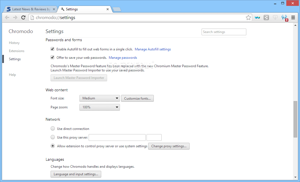This screenshot has height=182, width=300.
Task: Open the Chromodo main menu icon
Action: (293, 18)
